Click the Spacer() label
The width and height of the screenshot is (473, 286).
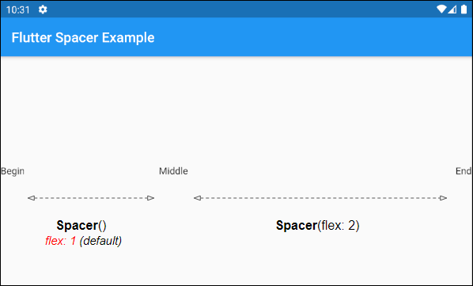(x=81, y=226)
